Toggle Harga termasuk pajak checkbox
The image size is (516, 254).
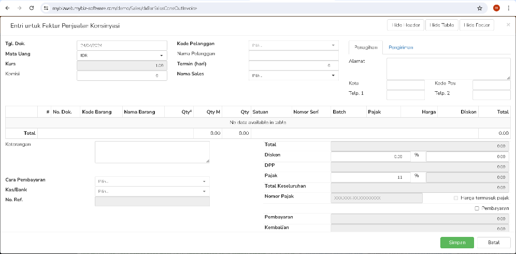pyautogui.click(x=456, y=198)
